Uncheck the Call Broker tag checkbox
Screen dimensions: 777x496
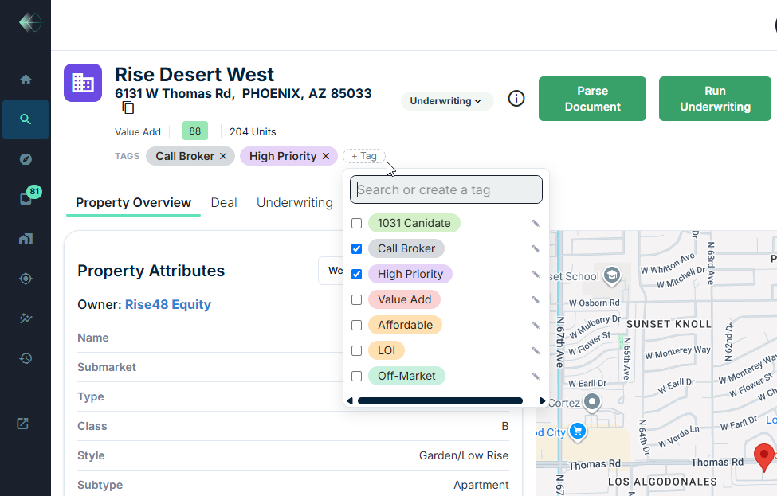tap(357, 248)
